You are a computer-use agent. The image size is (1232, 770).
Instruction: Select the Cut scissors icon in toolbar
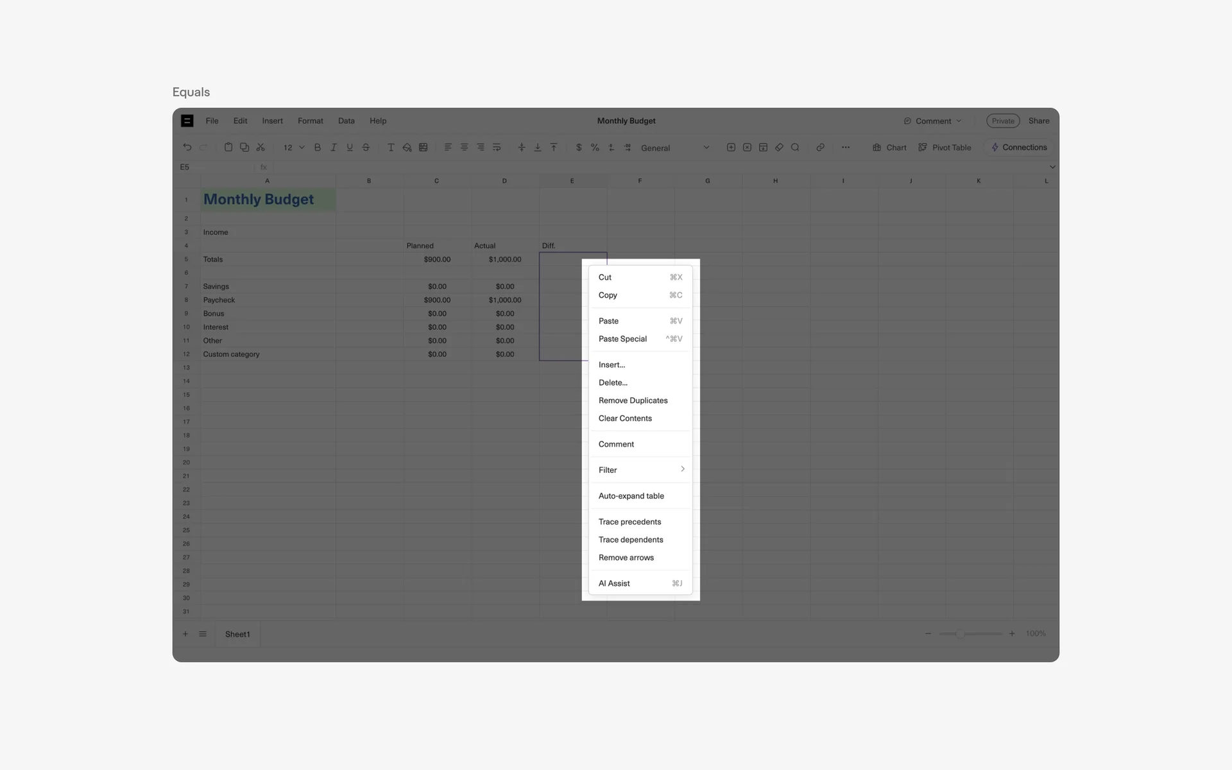tap(261, 147)
